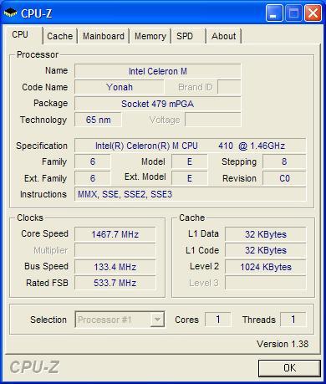Click the OK button
Image resolution: width=326 pixels, height=384 pixels.
coord(289,368)
